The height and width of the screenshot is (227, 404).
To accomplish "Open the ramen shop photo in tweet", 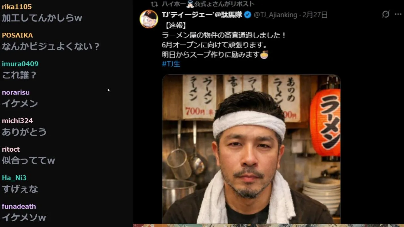I will pos(251,149).
